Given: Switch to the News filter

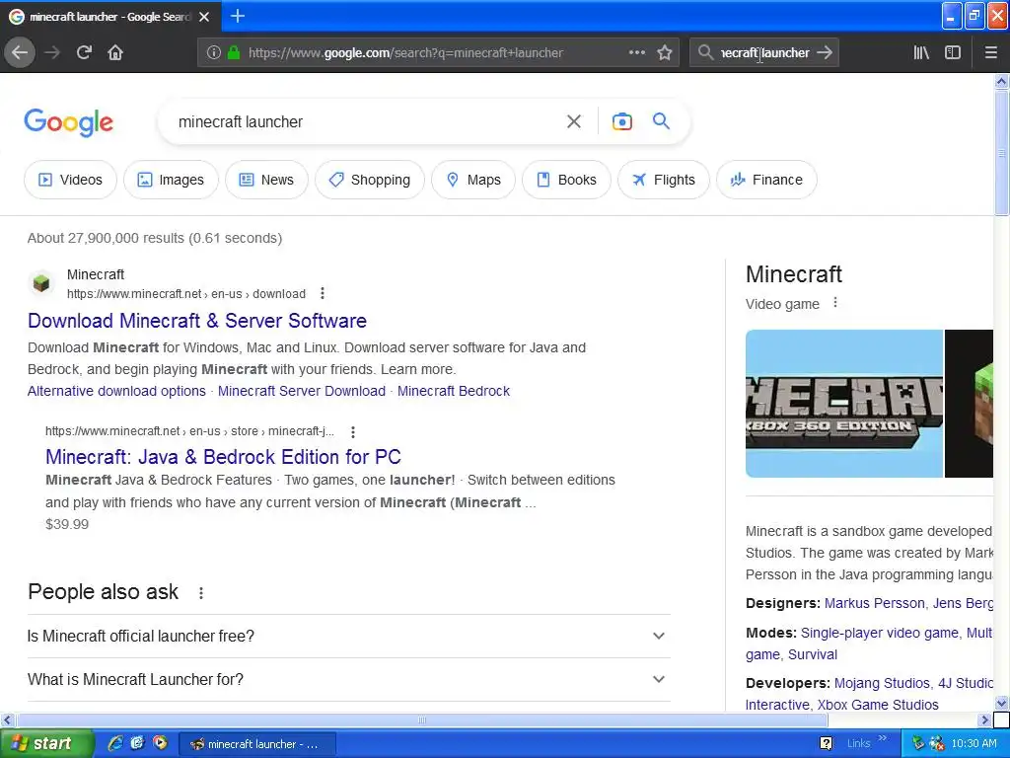Looking at the screenshot, I should pos(266,180).
